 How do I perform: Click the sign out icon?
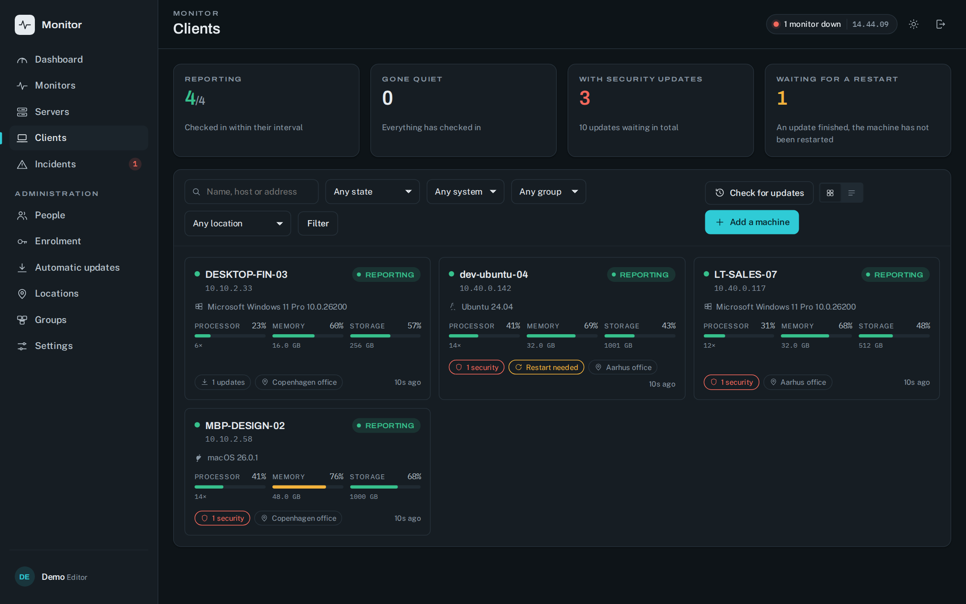pos(941,24)
